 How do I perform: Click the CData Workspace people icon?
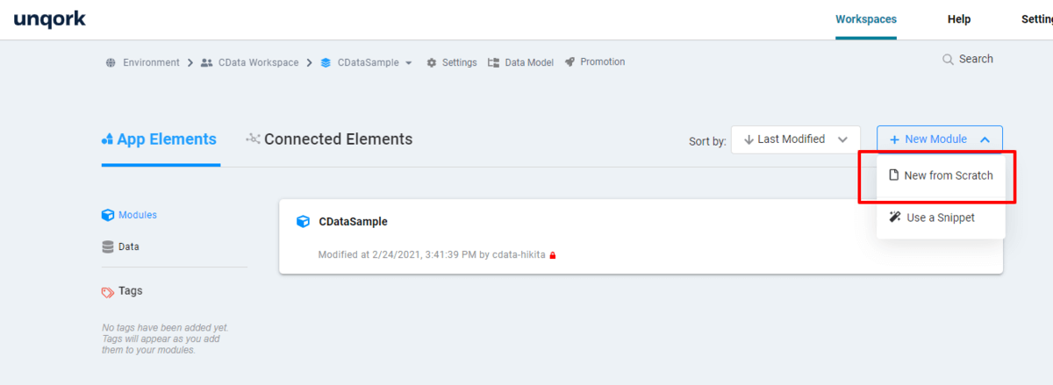(x=207, y=62)
